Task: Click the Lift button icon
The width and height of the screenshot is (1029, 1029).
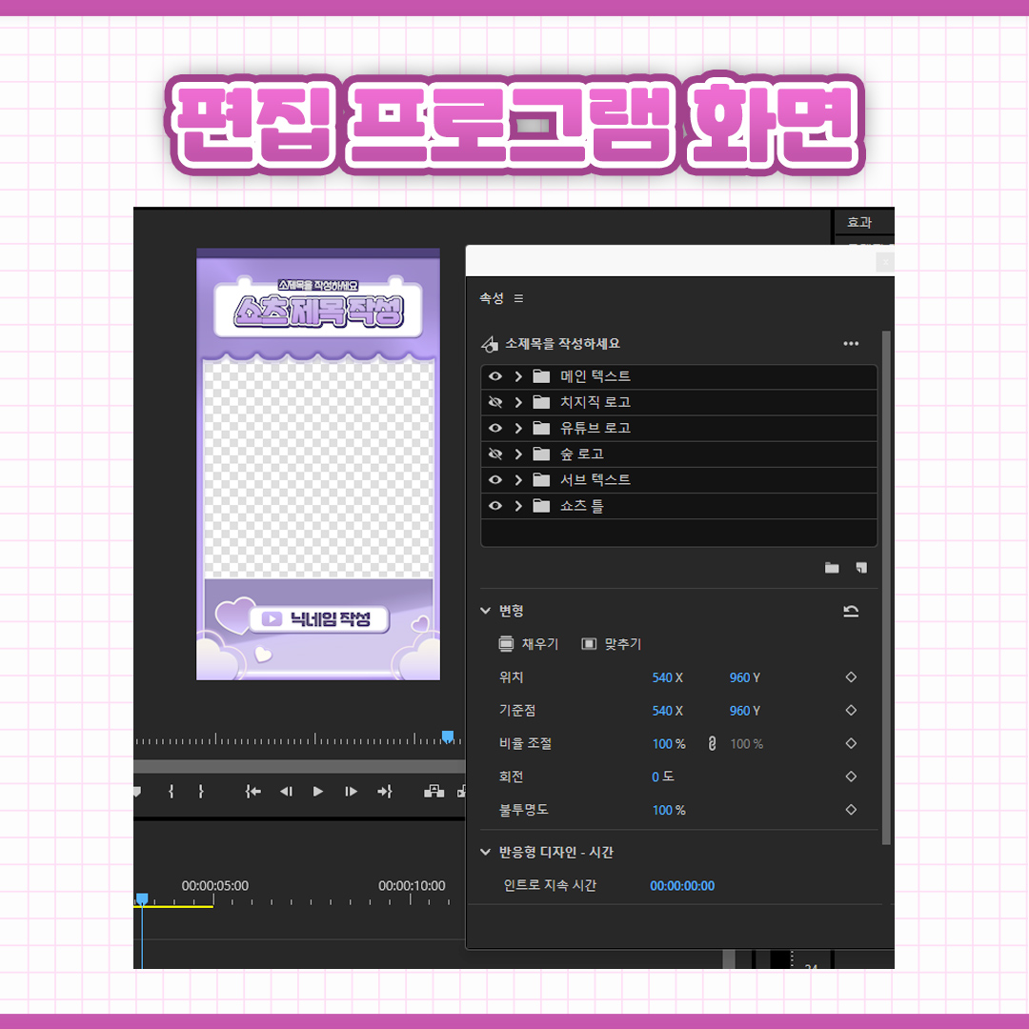Action: [434, 792]
